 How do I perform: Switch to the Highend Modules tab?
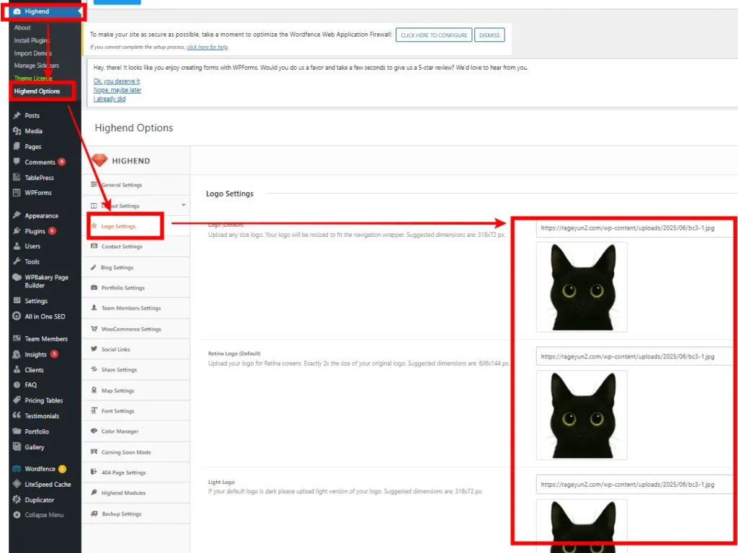click(136, 493)
